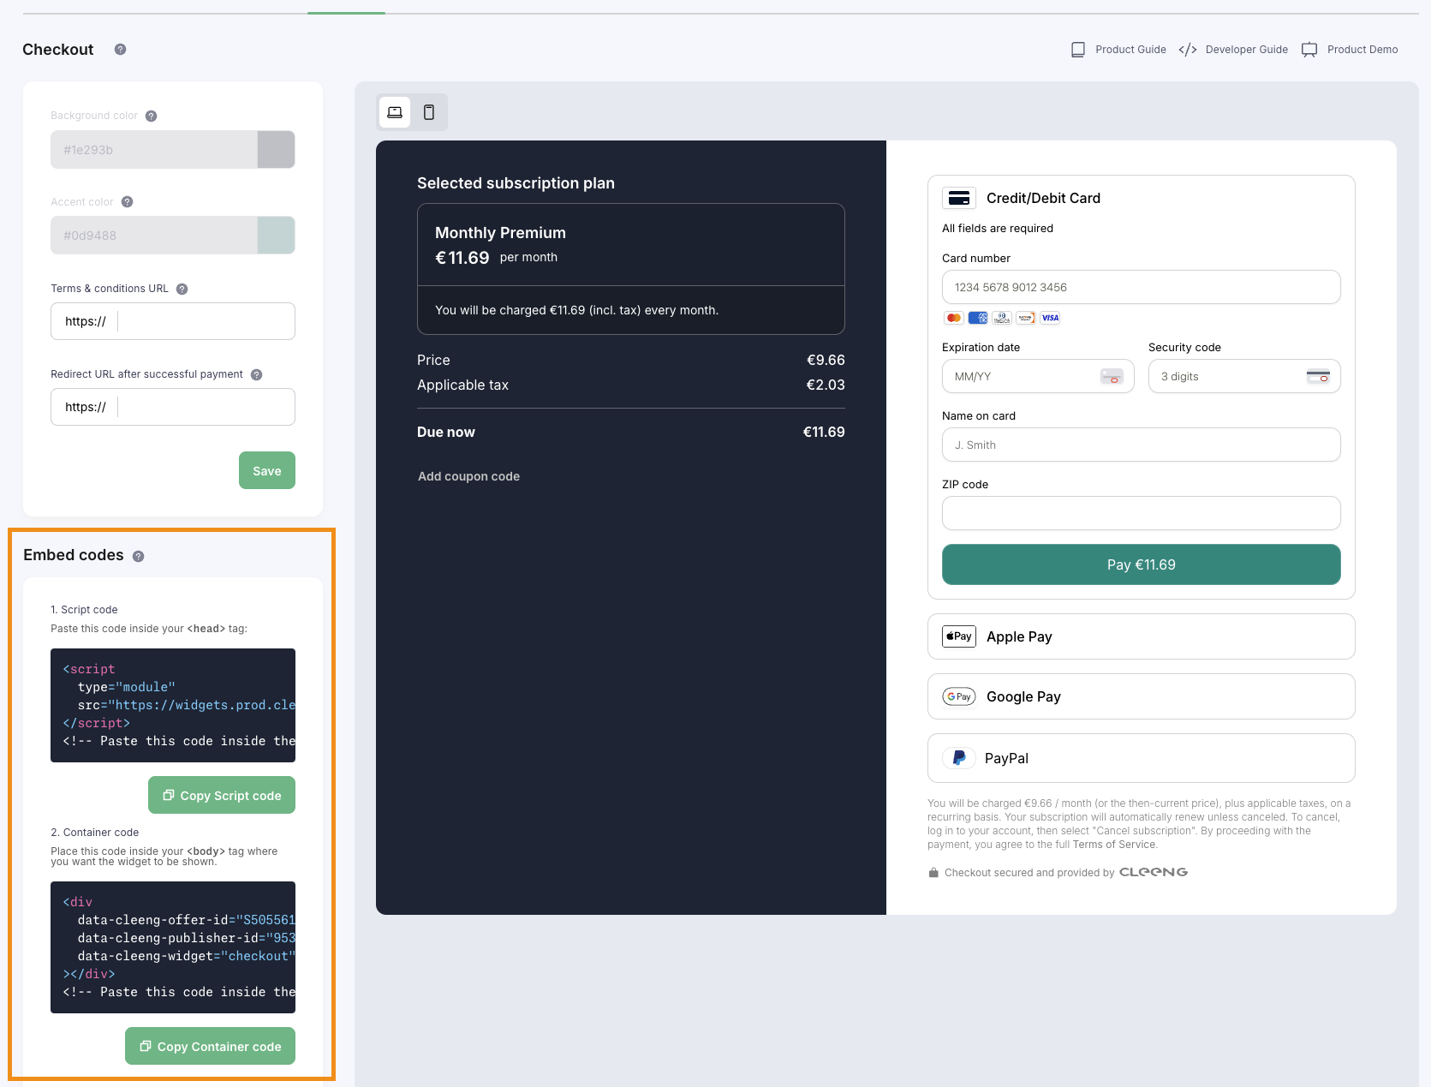
Task: Open the Developer Guide code icon
Action: pos(1188,50)
